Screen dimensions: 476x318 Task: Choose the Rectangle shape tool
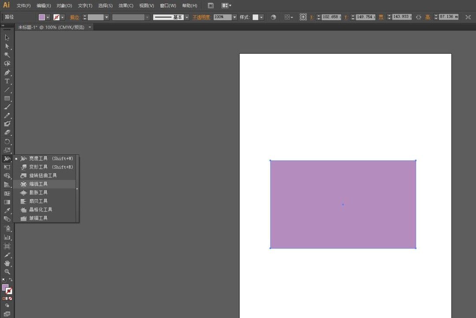tap(7, 99)
